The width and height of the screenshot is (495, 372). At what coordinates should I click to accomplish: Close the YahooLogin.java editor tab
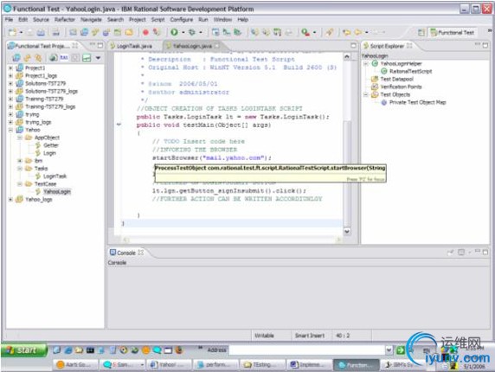(217, 46)
